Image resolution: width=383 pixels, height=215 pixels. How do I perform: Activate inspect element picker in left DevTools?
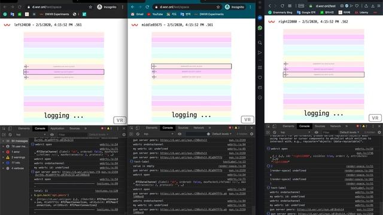pos(4,128)
